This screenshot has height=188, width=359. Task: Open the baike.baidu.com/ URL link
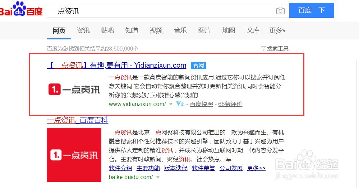pos(131,177)
